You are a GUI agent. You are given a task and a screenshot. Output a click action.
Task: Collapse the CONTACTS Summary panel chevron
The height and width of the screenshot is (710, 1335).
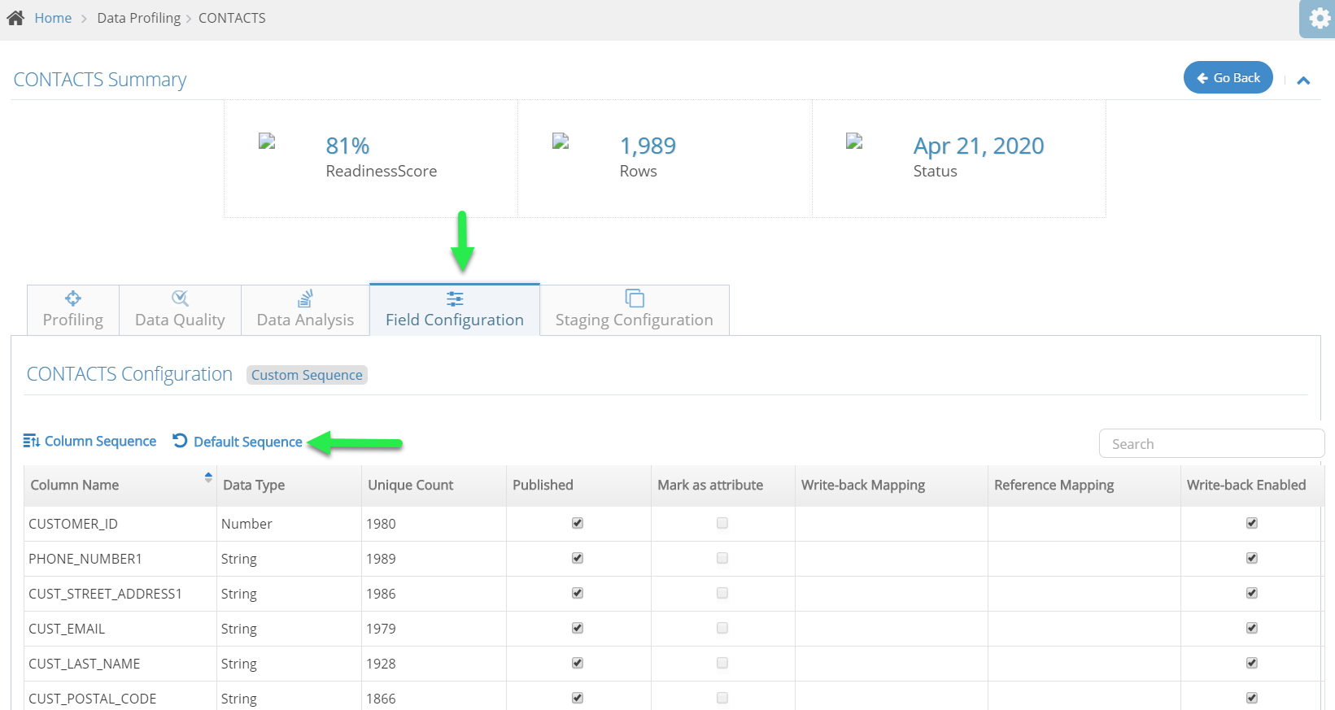(x=1303, y=80)
